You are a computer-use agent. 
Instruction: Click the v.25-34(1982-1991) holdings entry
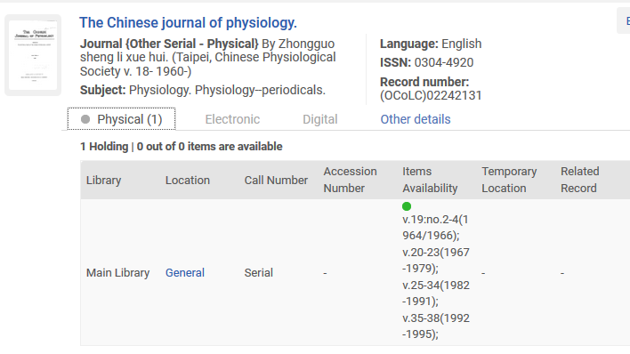pyautogui.click(x=436, y=294)
